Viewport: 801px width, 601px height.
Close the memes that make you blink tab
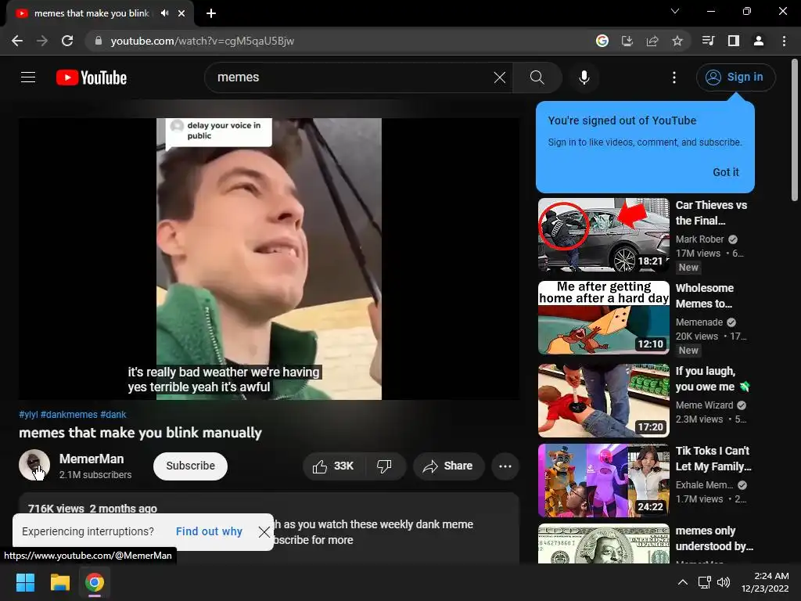[181, 13]
